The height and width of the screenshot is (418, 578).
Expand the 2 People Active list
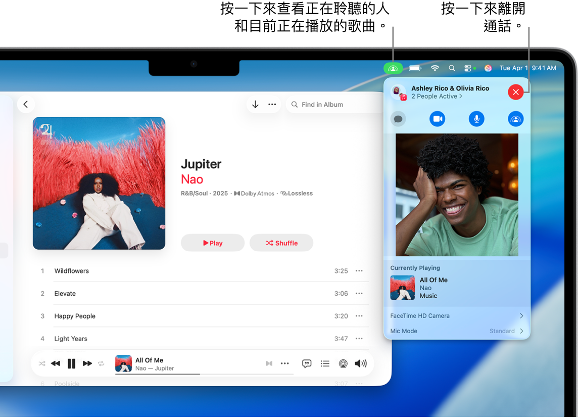click(437, 96)
